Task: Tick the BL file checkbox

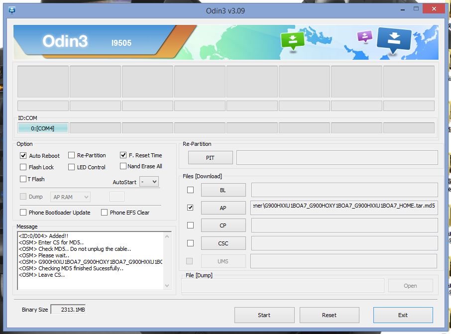Action: (191, 190)
